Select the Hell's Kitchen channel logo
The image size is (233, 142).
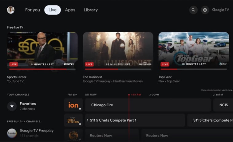coord(73,120)
